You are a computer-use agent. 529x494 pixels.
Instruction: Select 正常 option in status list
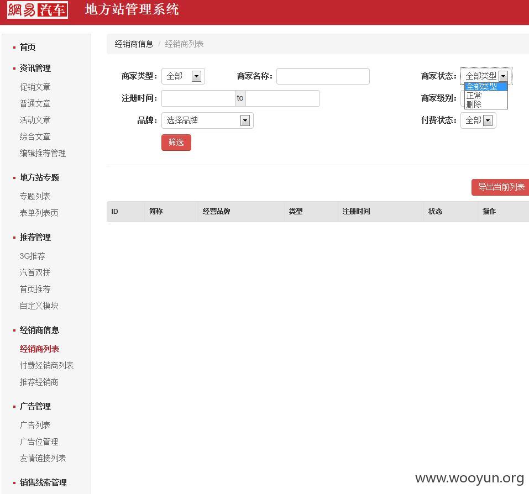coord(486,96)
